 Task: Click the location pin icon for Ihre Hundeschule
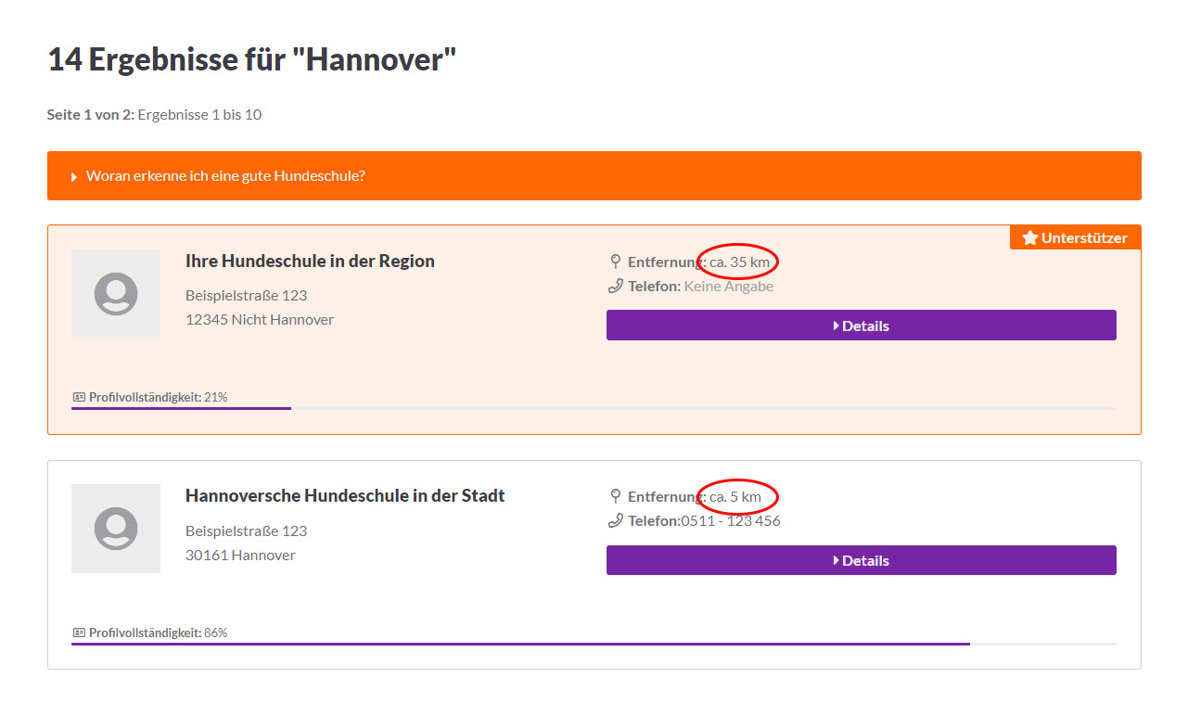click(x=614, y=261)
